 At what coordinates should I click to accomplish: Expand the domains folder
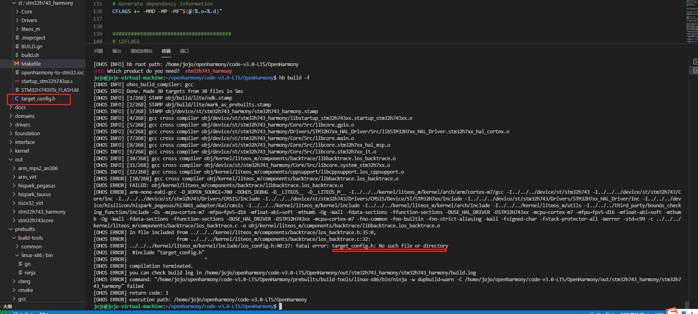coord(11,116)
